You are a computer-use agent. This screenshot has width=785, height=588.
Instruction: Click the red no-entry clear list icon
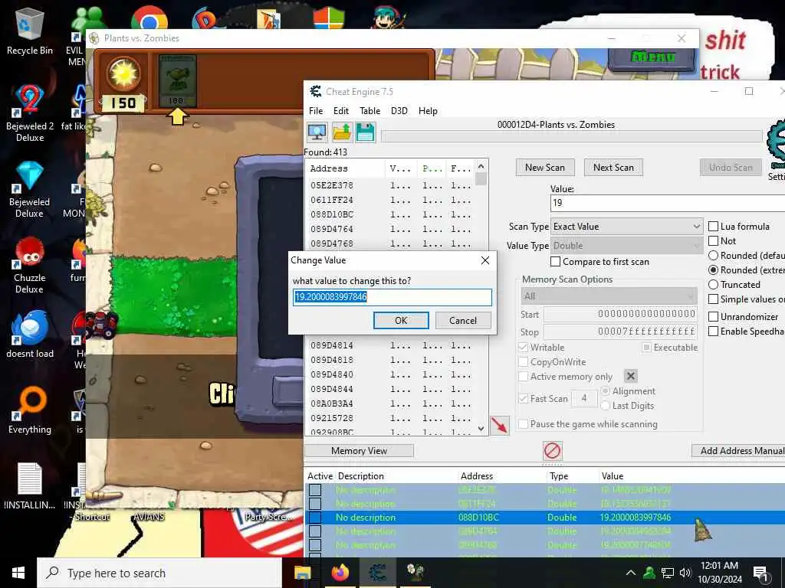[x=552, y=450]
